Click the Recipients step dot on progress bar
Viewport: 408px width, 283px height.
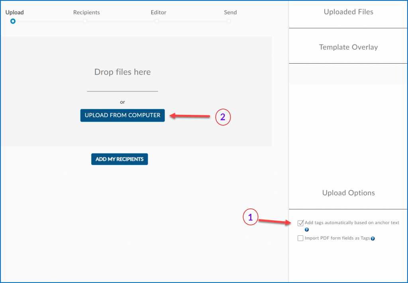85,21
